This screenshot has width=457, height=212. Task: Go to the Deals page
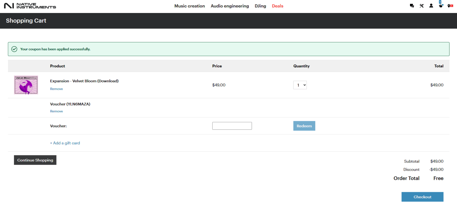click(277, 6)
